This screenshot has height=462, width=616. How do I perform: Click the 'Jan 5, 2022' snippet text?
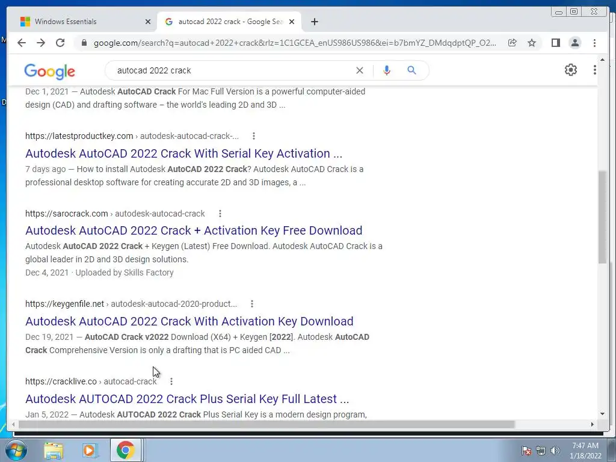(x=47, y=414)
